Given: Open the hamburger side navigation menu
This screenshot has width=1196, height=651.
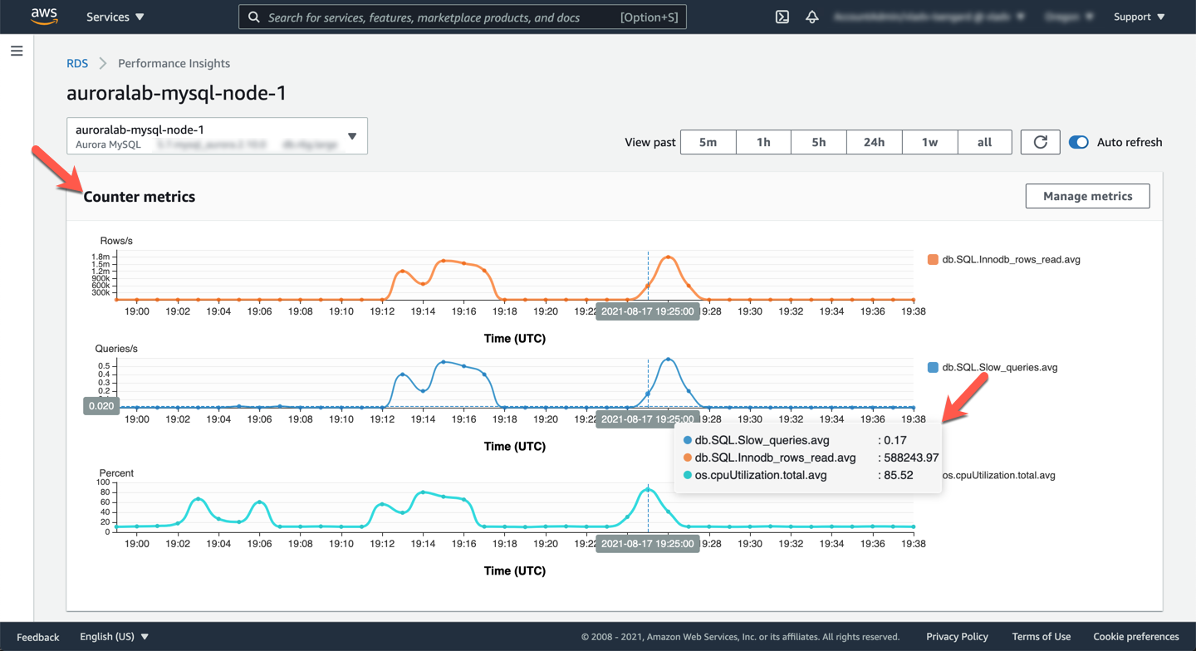Looking at the screenshot, I should 17,51.
